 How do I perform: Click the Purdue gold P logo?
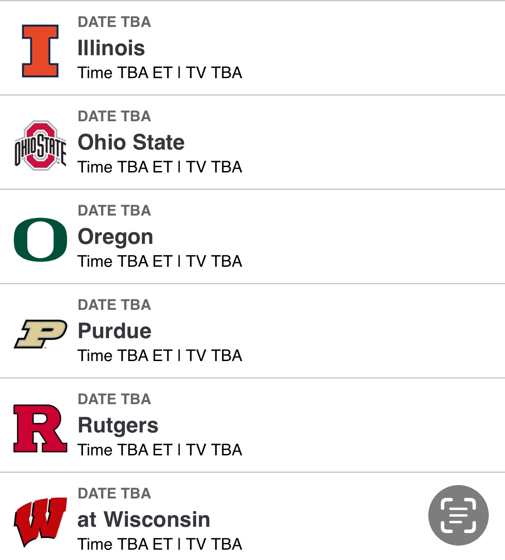coord(40,334)
